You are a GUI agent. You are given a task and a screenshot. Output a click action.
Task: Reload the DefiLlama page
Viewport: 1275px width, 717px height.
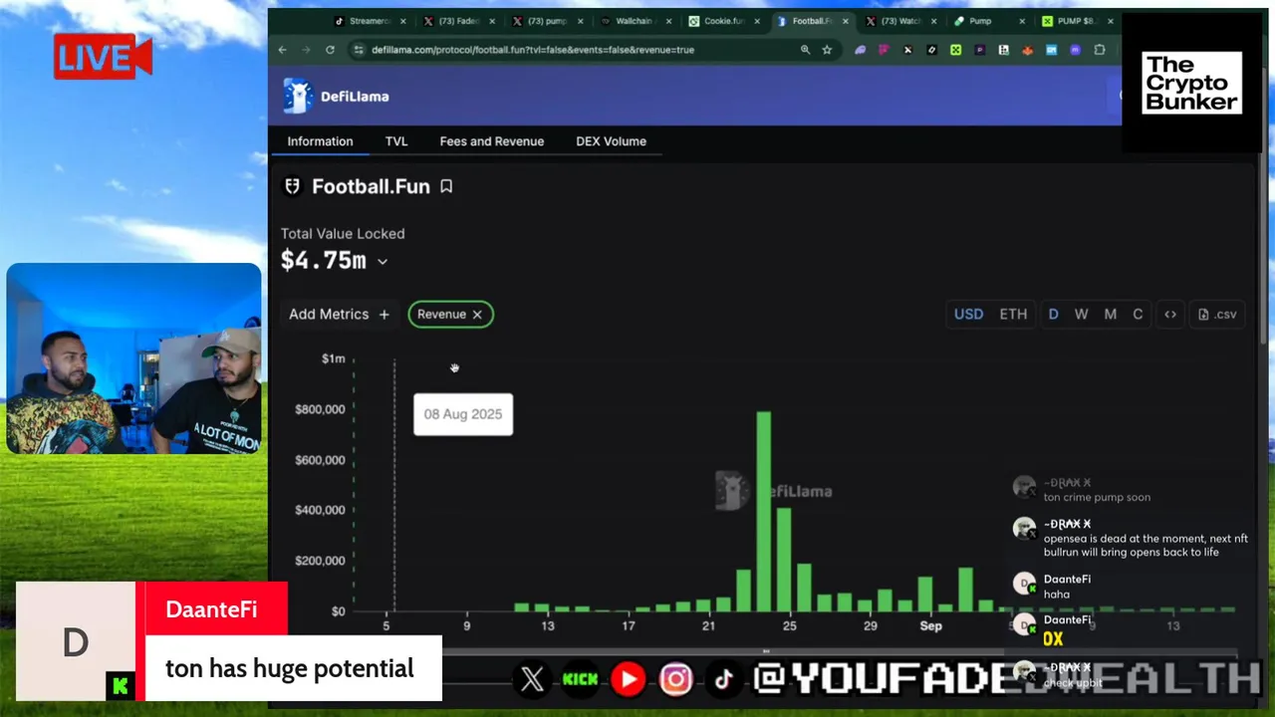(x=330, y=50)
